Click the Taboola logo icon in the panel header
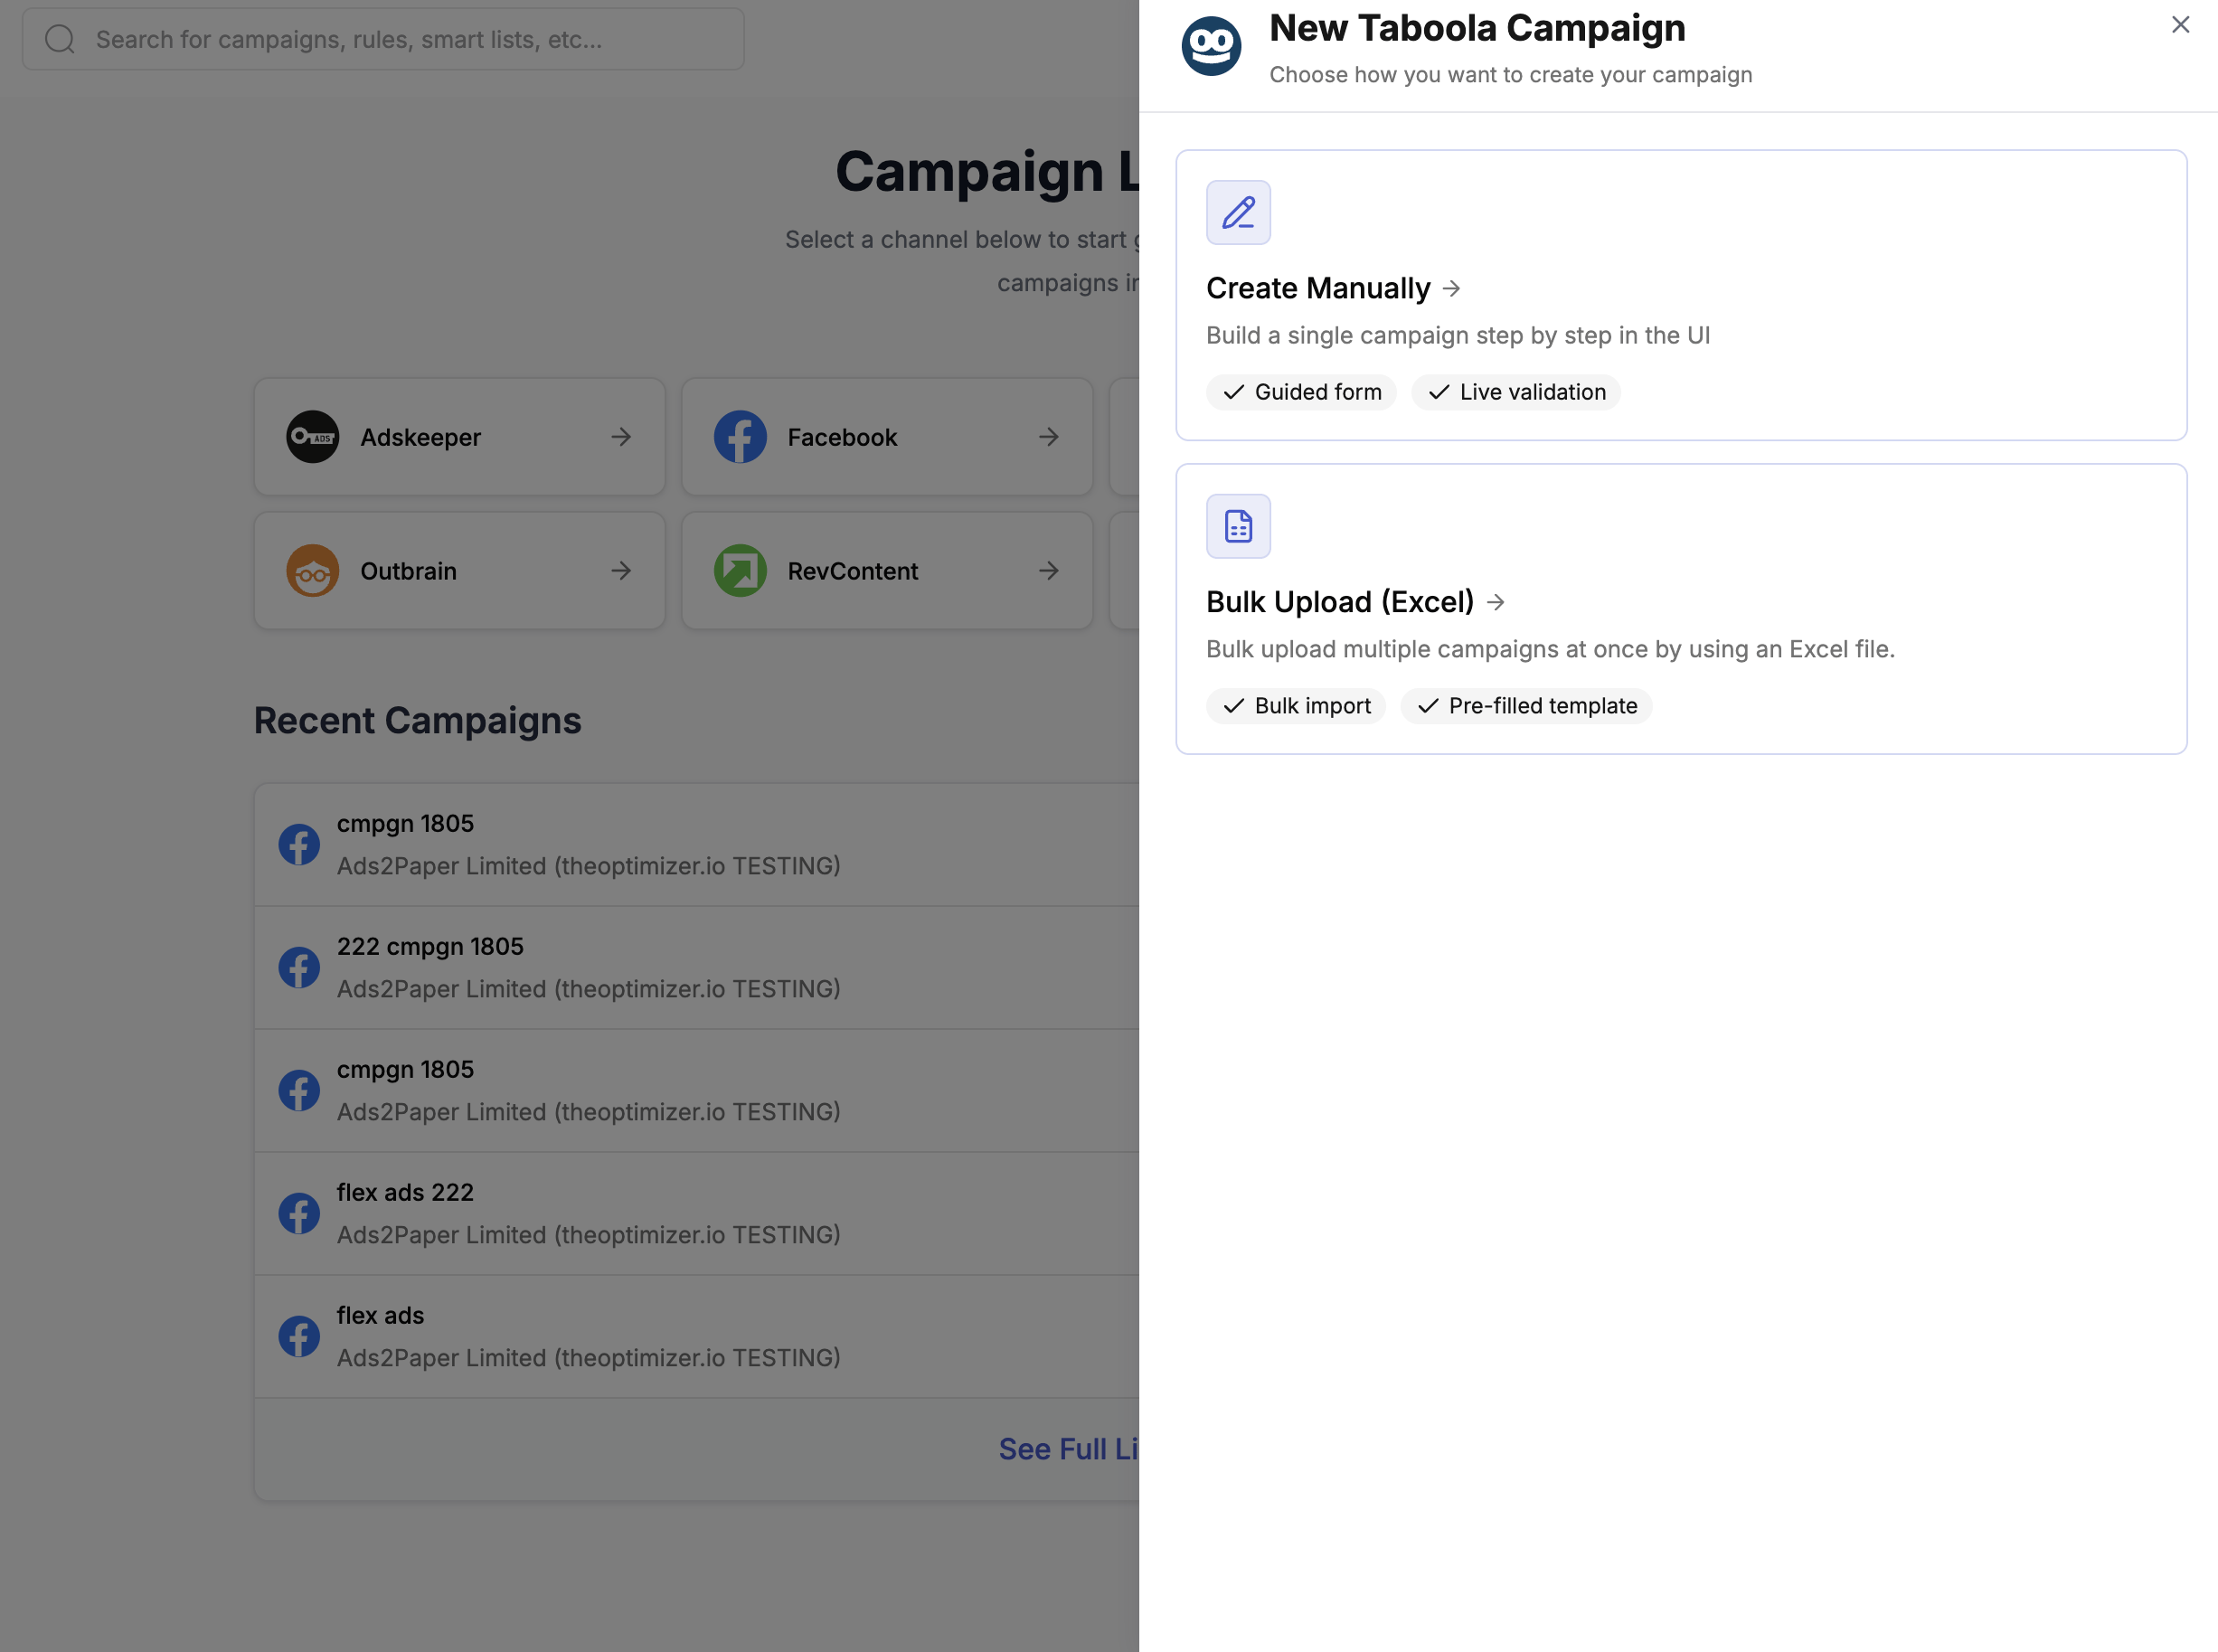 coord(1211,46)
